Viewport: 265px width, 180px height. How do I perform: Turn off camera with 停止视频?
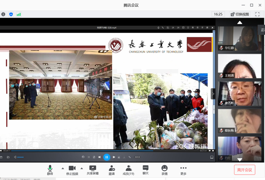(x=72, y=170)
